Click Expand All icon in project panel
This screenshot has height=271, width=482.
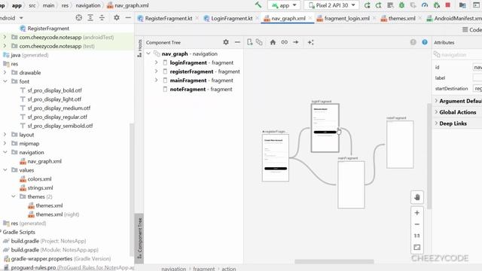pos(90,18)
